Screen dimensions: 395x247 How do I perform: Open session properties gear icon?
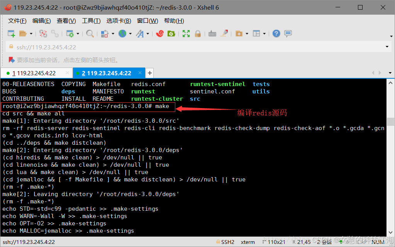click(x=70, y=34)
